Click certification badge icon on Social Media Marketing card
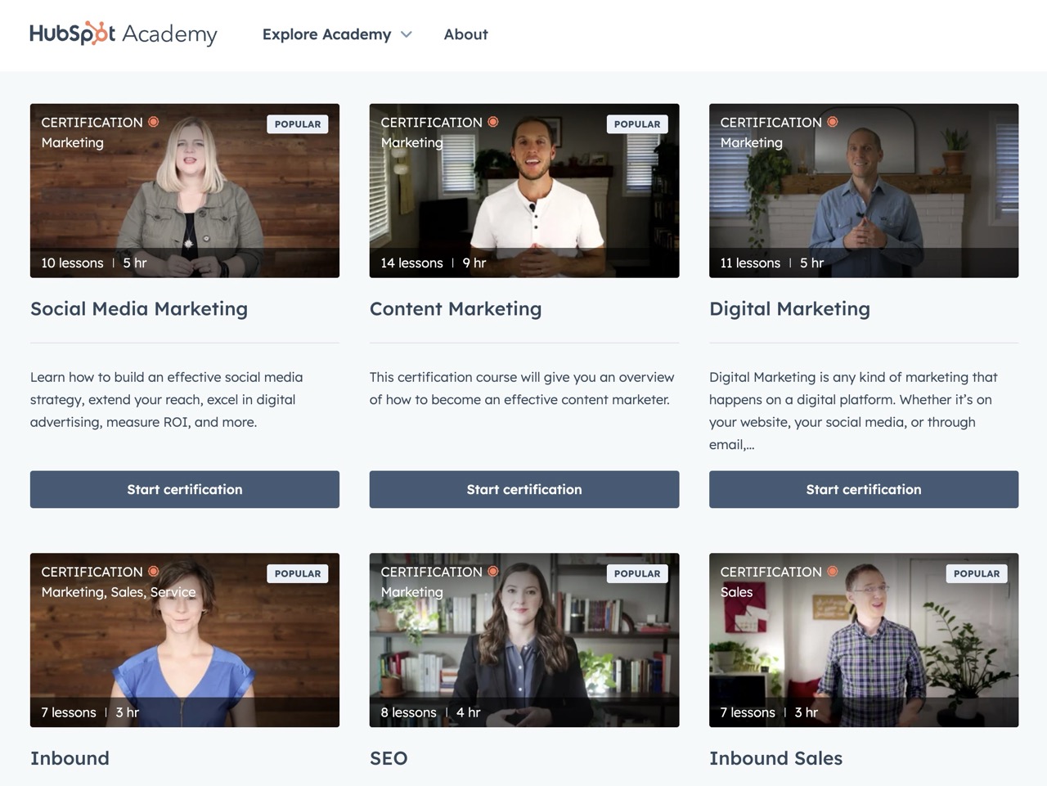Screen dimensions: 1047x786 point(154,122)
